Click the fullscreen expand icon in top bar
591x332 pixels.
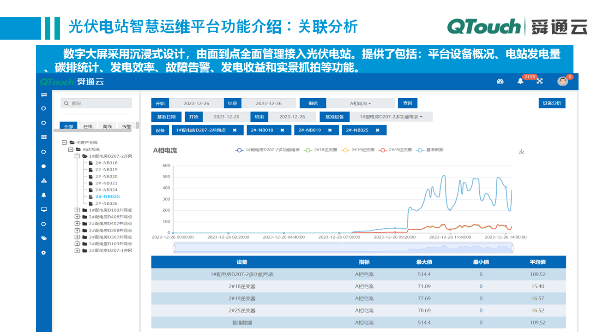[x=540, y=81]
